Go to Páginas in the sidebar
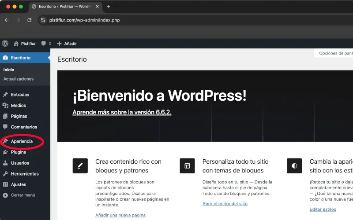The image size is (353, 220). tap(19, 116)
